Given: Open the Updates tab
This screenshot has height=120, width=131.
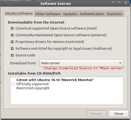Looking at the screenshot, I should 70,14.
